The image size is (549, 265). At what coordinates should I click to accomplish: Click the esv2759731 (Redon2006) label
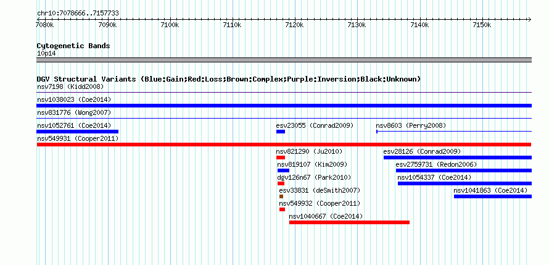(436, 164)
